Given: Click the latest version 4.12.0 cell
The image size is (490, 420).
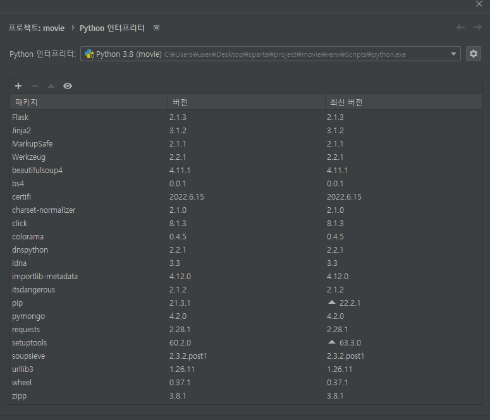Looking at the screenshot, I should (338, 277).
